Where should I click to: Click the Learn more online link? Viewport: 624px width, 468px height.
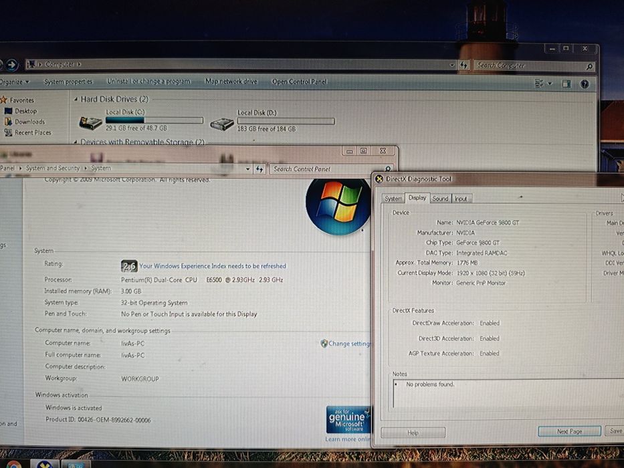tap(348, 439)
